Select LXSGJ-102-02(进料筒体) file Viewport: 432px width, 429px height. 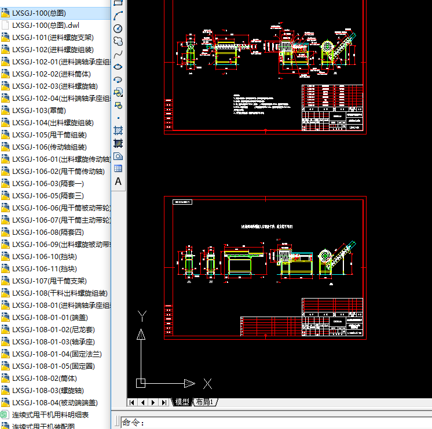pos(52,74)
